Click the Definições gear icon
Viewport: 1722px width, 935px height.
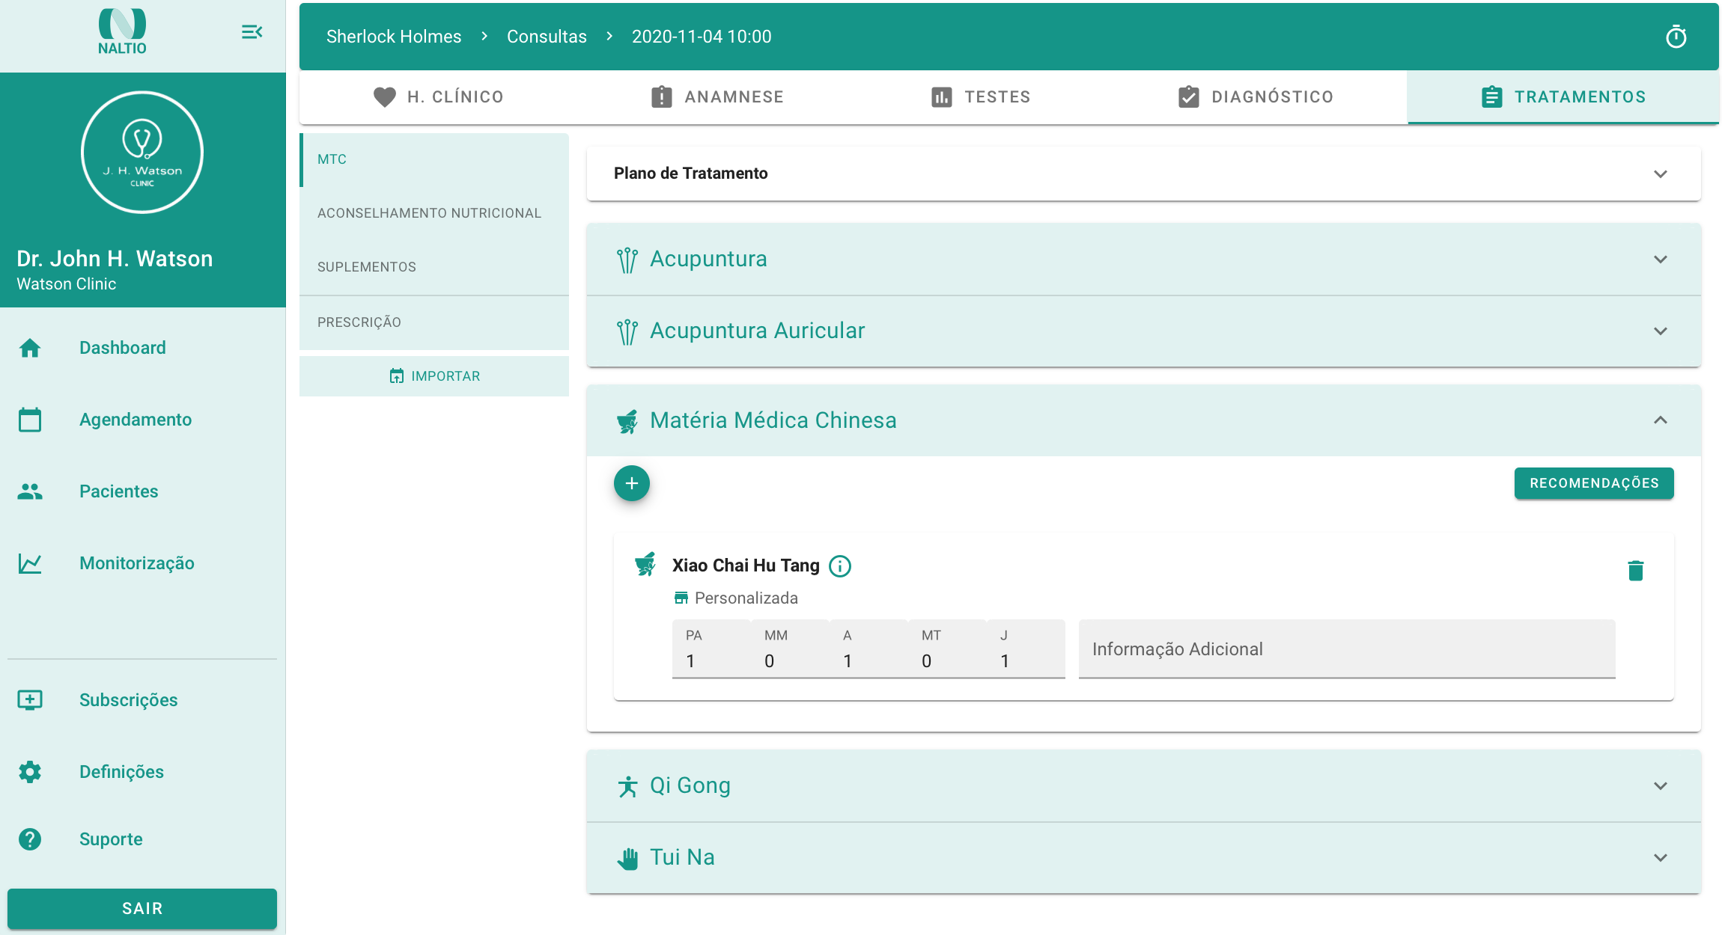[30, 772]
